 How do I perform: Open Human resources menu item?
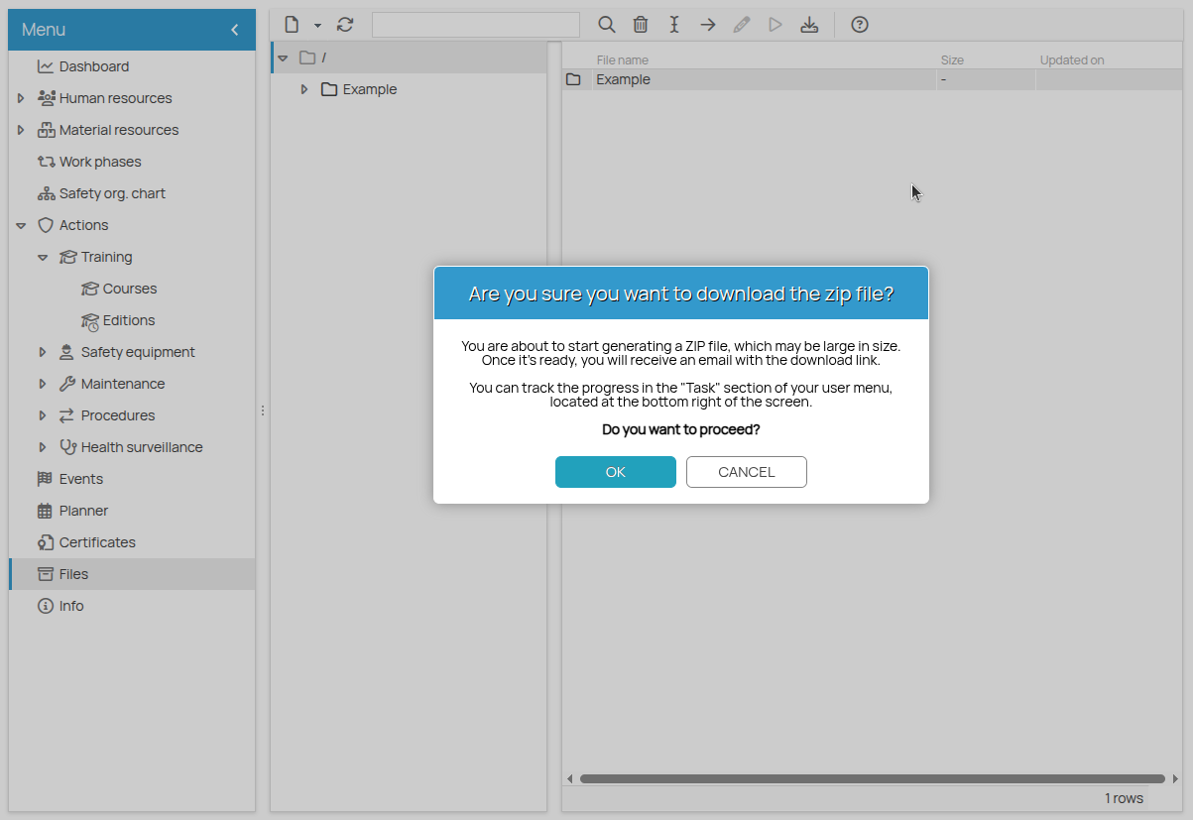[x=115, y=98]
